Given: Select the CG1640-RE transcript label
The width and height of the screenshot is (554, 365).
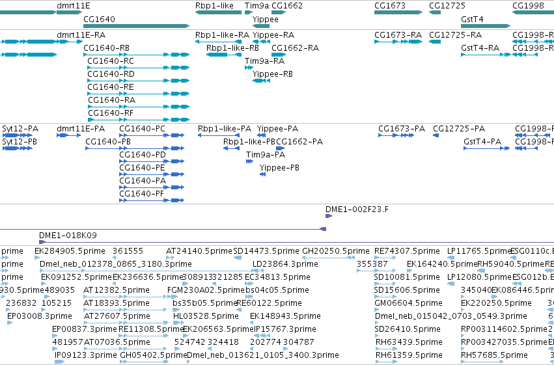Looking at the screenshot, I should tap(111, 87).
